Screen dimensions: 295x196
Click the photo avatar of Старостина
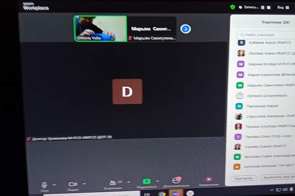point(238,116)
